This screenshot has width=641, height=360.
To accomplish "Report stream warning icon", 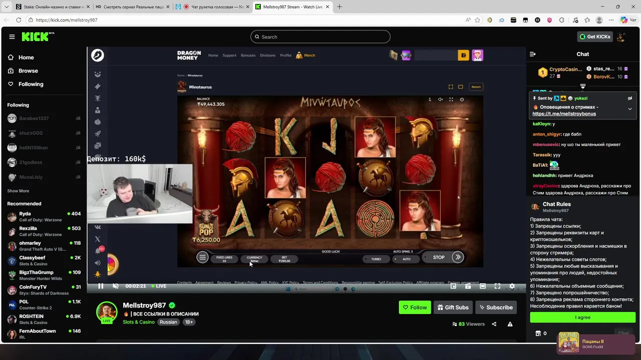I will 510,324.
